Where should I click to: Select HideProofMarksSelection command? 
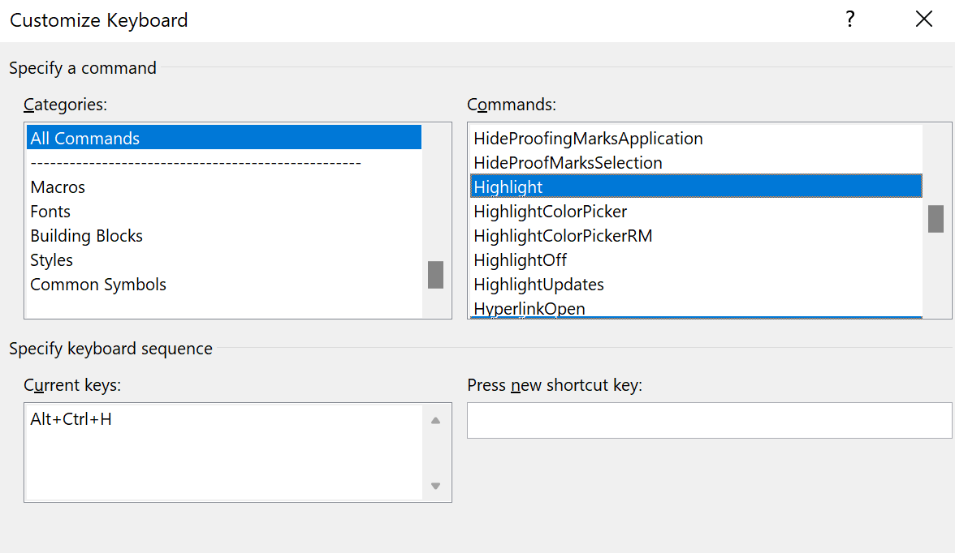(568, 163)
